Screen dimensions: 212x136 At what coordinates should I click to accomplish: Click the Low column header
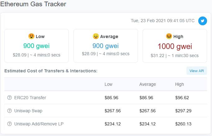point(108,84)
